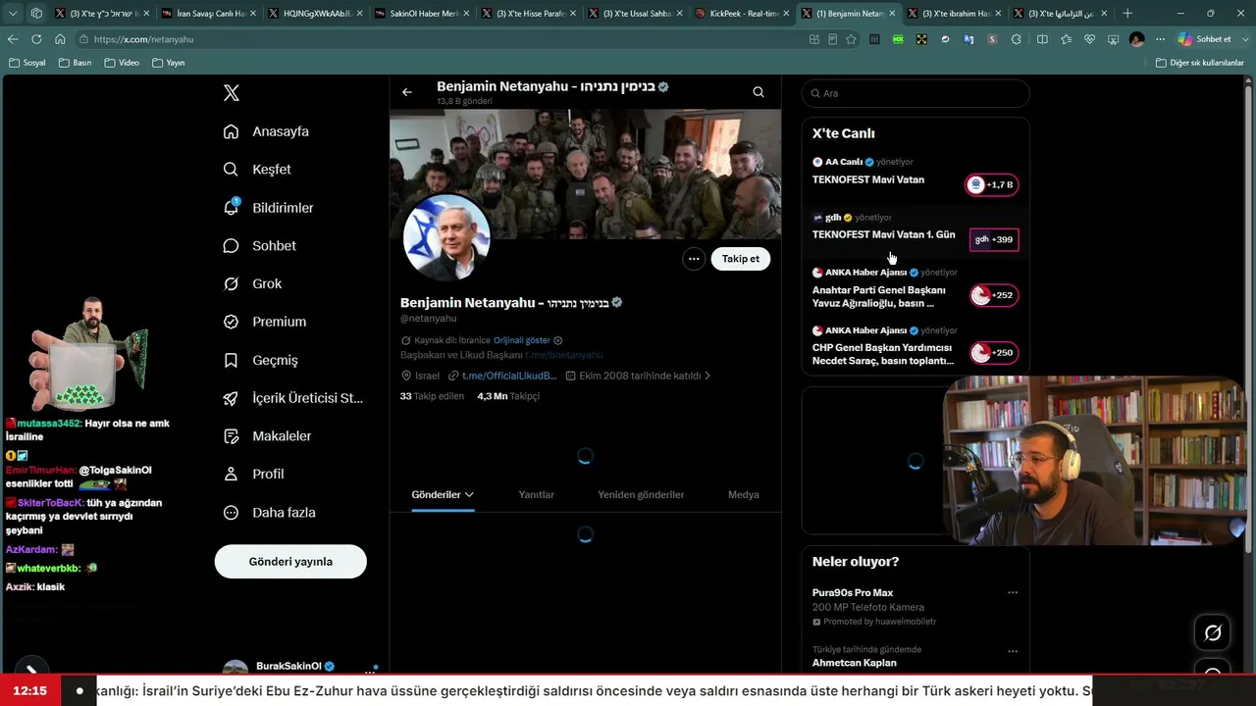1256x706 pixels.
Task: Reload the page in the browser
Action: click(x=36, y=39)
